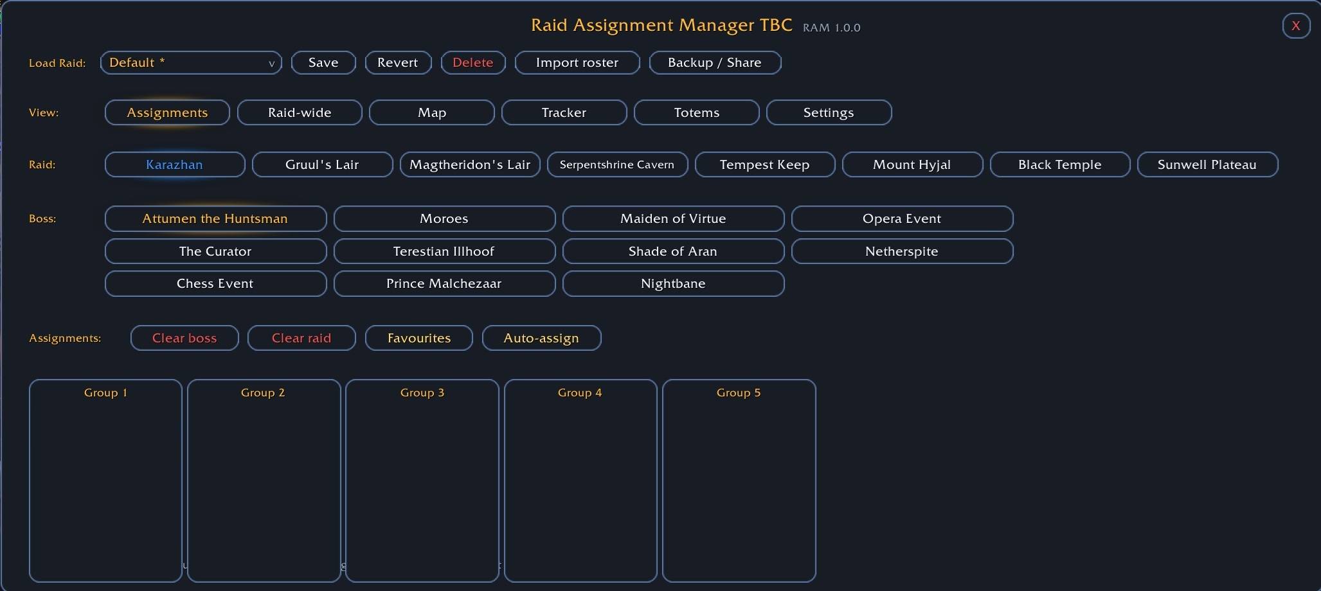Switch to the Raid-wide view
Image resolution: width=1321 pixels, height=591 pixels.
click(300, 112)
